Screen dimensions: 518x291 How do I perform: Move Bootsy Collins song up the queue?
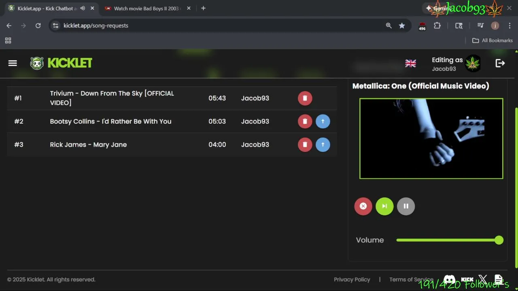pyautogui.click(x=323, y=121)
